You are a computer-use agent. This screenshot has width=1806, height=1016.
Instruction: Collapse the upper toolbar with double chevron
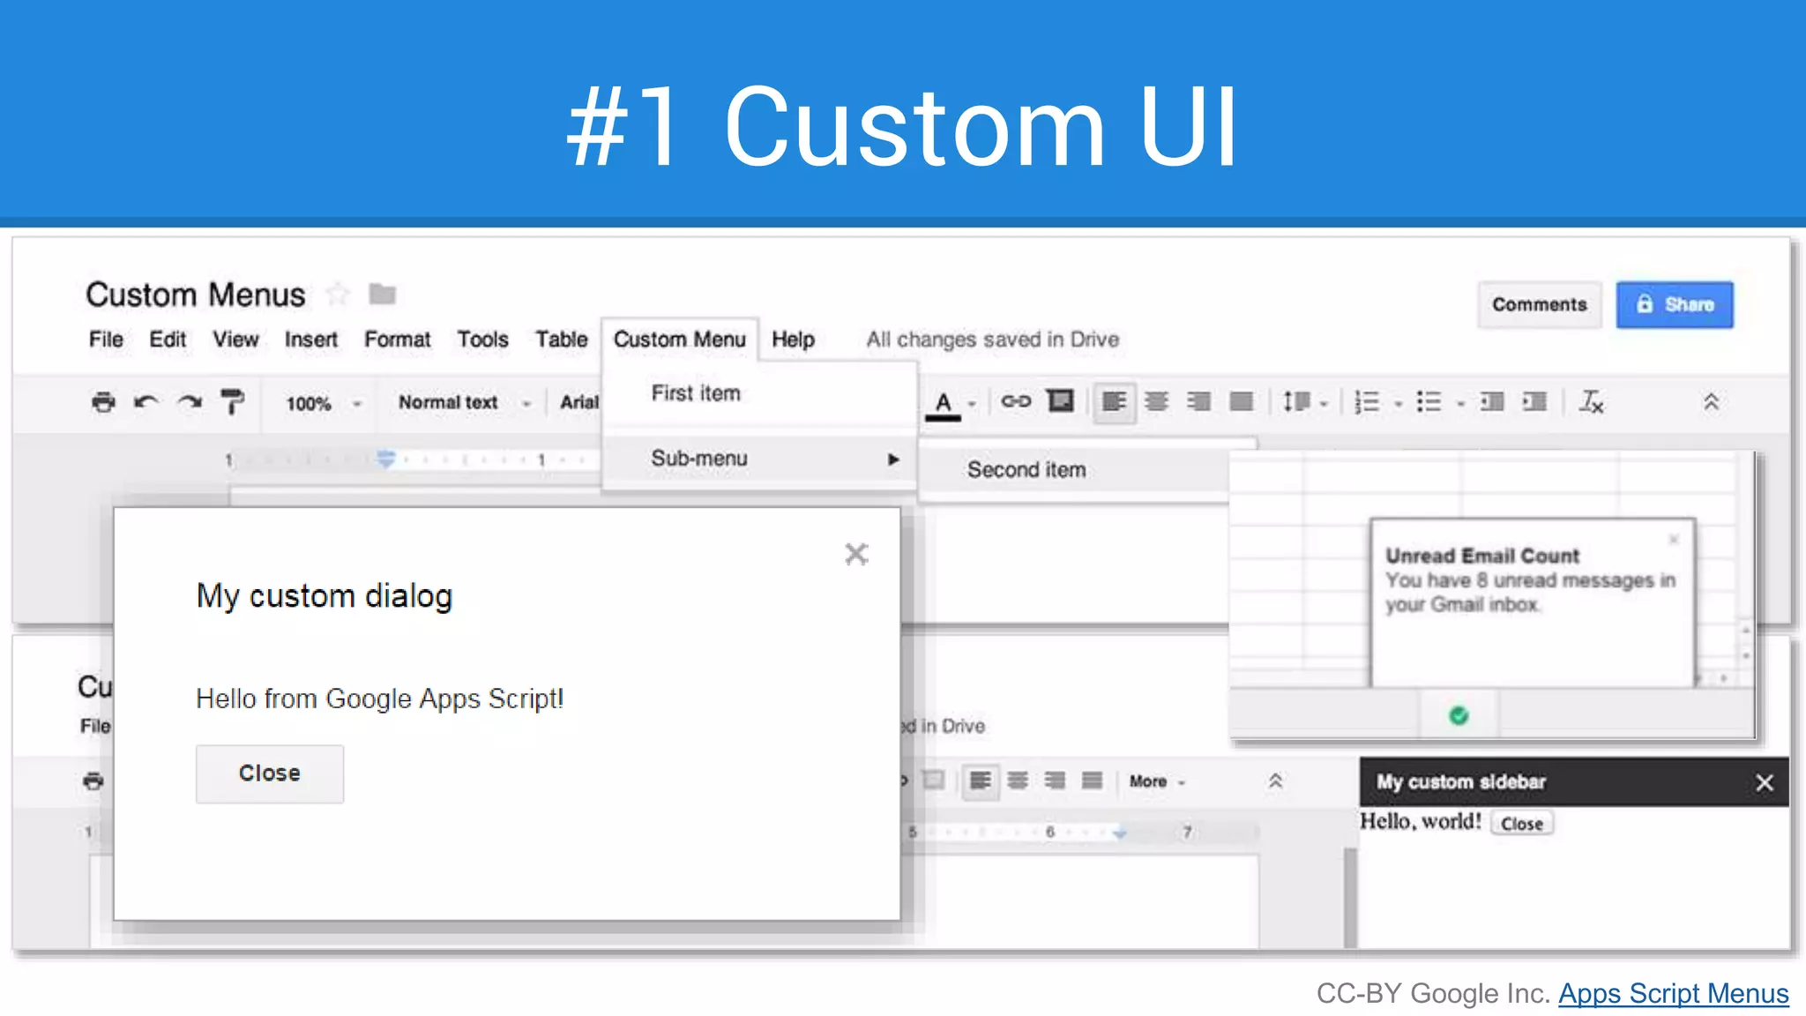(1711, 402)
